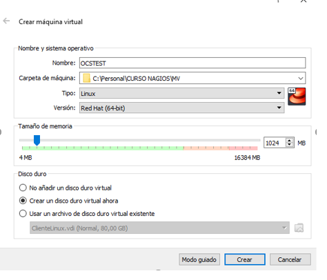Image resolution: width=327 pixels, height=280 pixels.
Task: Open the Tipo Linux dropdown
Action: (181, 93)
